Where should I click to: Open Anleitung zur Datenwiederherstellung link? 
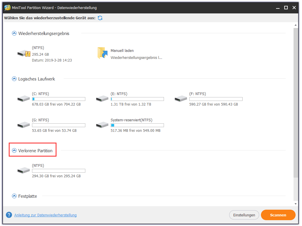[45, 215]
